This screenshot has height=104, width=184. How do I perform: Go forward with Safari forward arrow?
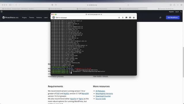click(x=20, y=5)
